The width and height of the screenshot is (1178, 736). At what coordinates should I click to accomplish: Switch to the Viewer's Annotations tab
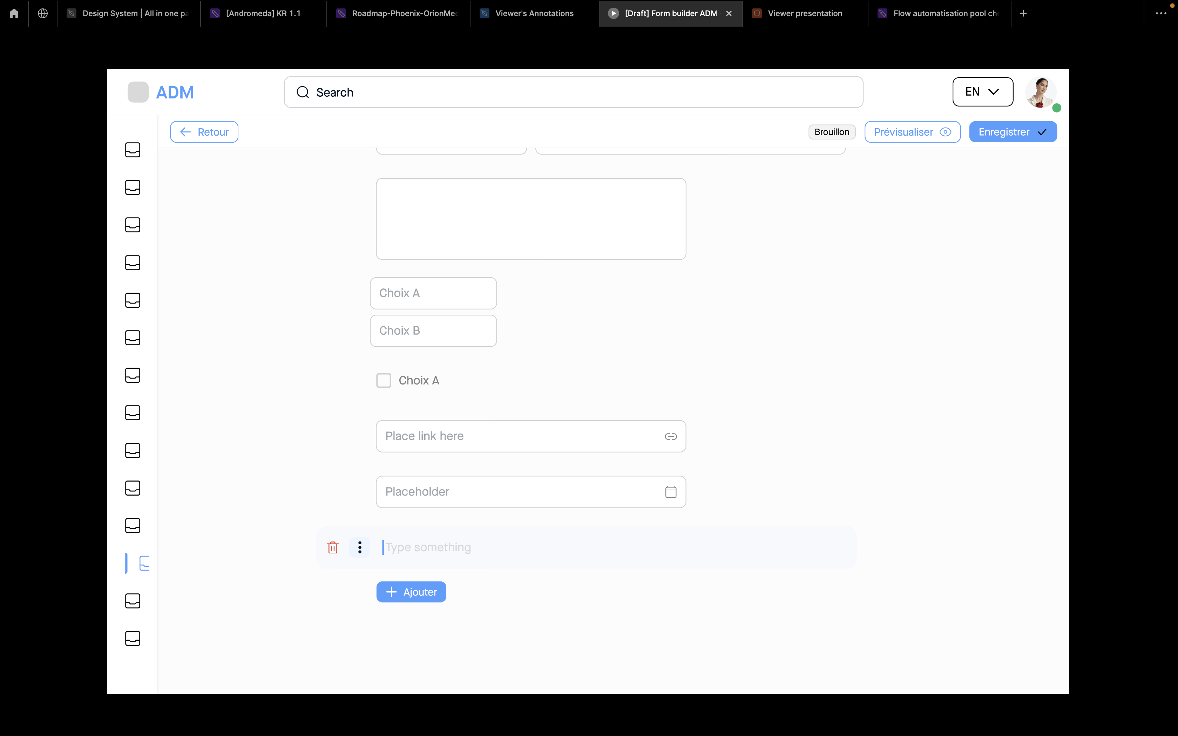coord(534,13)
